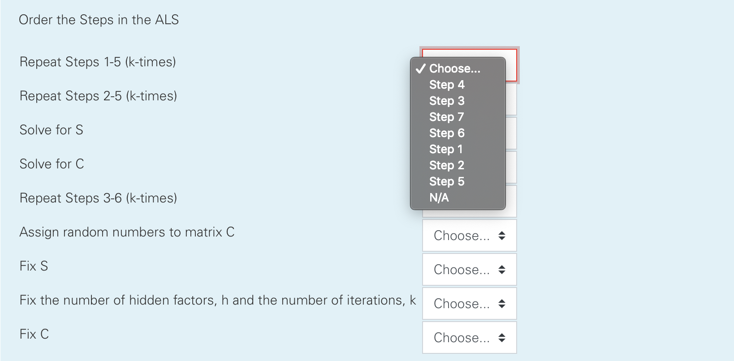734x361 pixels.
Task: Select Step 2 from the open dropdown
Action: point(446,165)
